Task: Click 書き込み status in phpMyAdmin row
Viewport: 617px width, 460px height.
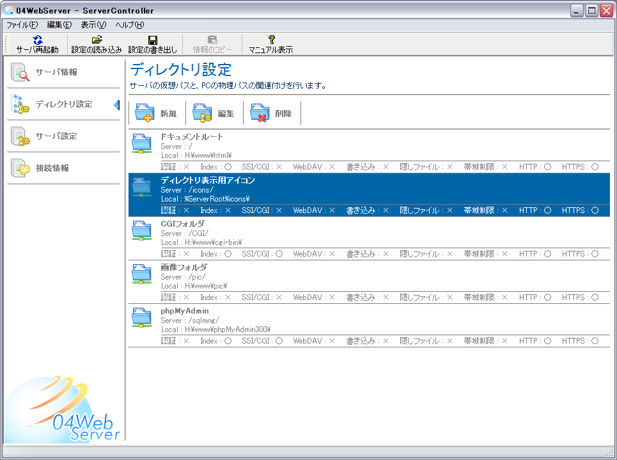Action: click(x=368, y=340)
